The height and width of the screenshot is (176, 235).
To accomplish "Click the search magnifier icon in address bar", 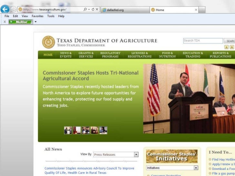I will 85,9.
